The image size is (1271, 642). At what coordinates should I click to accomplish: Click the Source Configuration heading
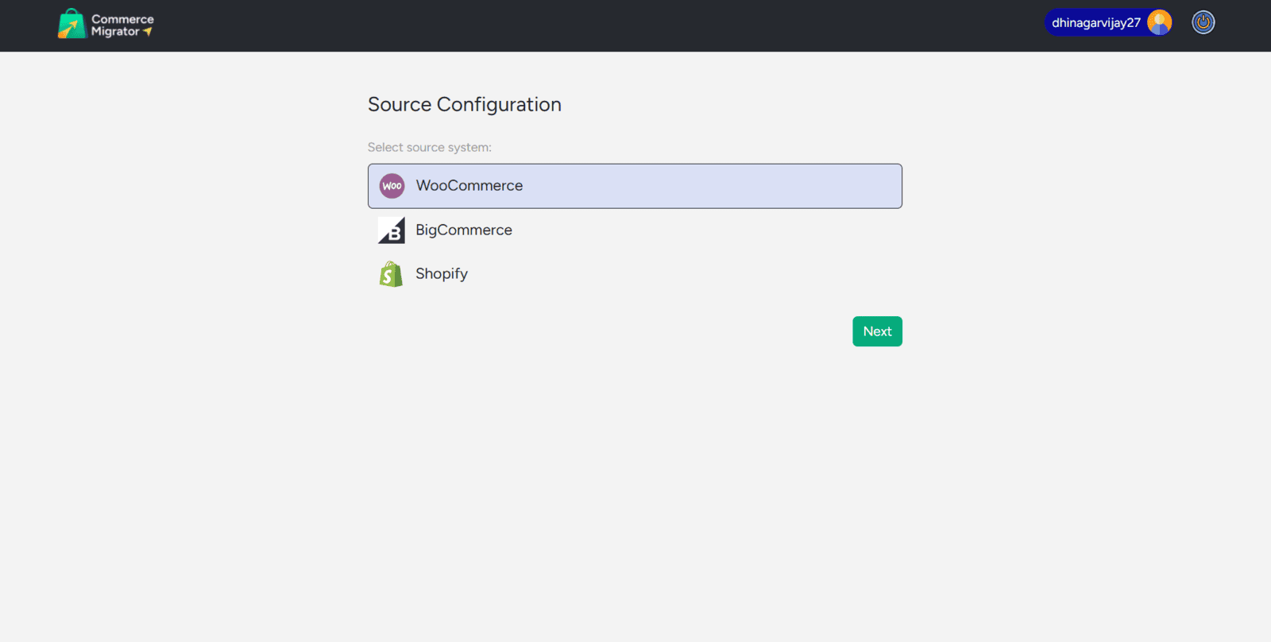click(x=464, y=105)
